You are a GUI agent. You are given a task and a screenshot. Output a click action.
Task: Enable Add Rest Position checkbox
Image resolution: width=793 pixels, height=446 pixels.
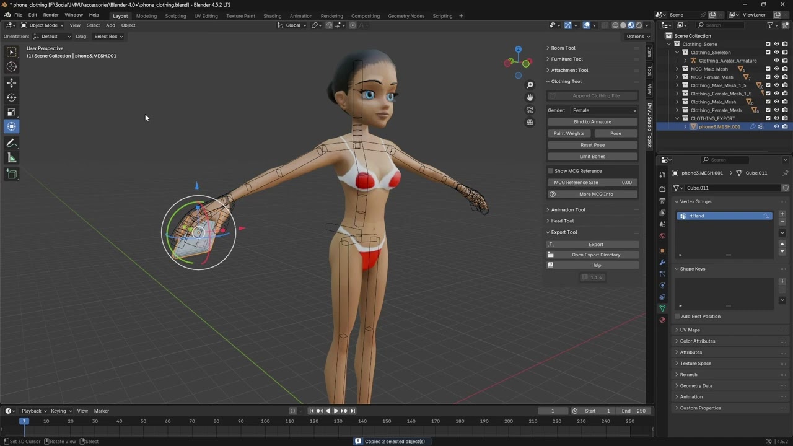point(677,317)
